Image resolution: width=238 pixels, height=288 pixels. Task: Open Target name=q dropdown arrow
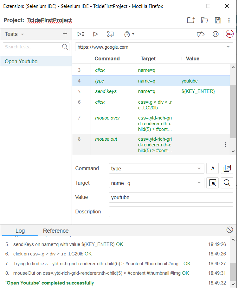(x=199, y=183)
